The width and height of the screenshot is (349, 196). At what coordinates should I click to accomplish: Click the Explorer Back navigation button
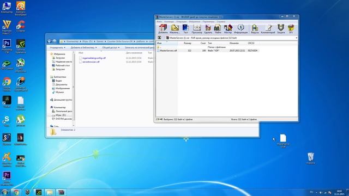(50, 41)
